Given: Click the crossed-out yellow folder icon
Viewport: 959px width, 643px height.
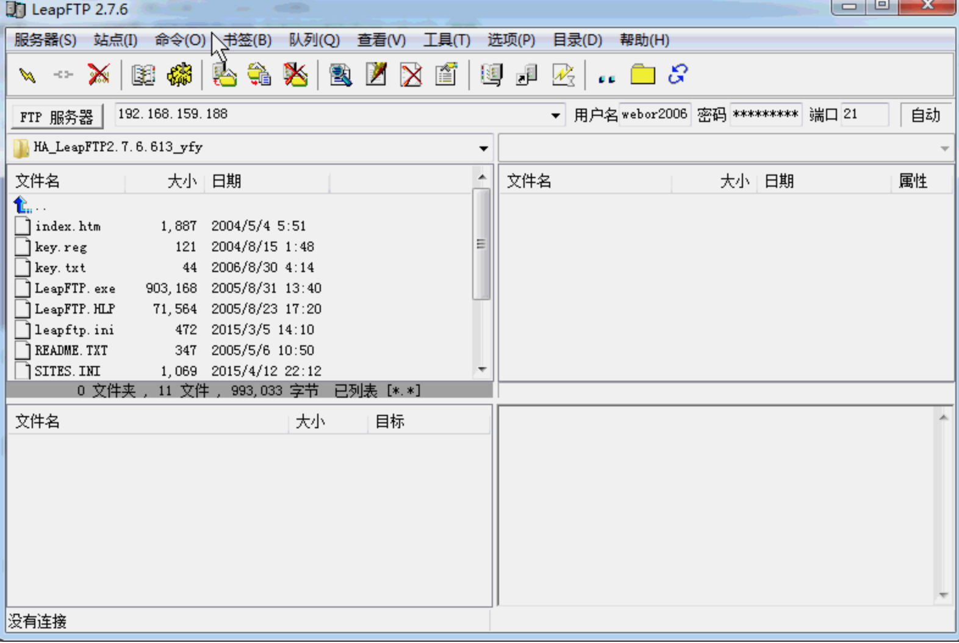Looking at the screenshot, I should pos(295,75).
